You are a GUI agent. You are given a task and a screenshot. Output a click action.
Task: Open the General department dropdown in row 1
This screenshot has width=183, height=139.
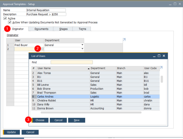click(83, 45)
